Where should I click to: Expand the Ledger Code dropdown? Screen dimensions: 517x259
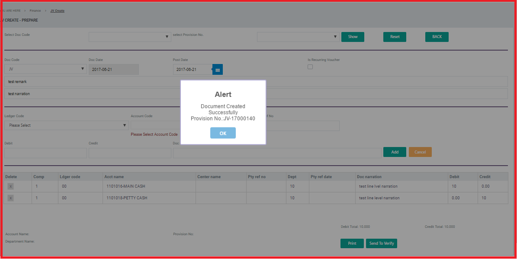click(x=66, y=125)
